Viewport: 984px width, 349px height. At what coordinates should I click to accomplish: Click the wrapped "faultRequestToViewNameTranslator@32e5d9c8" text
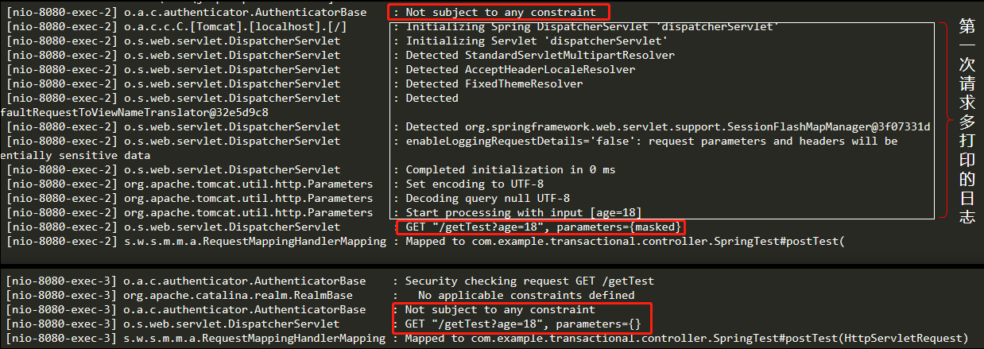[x=134, y=113]
